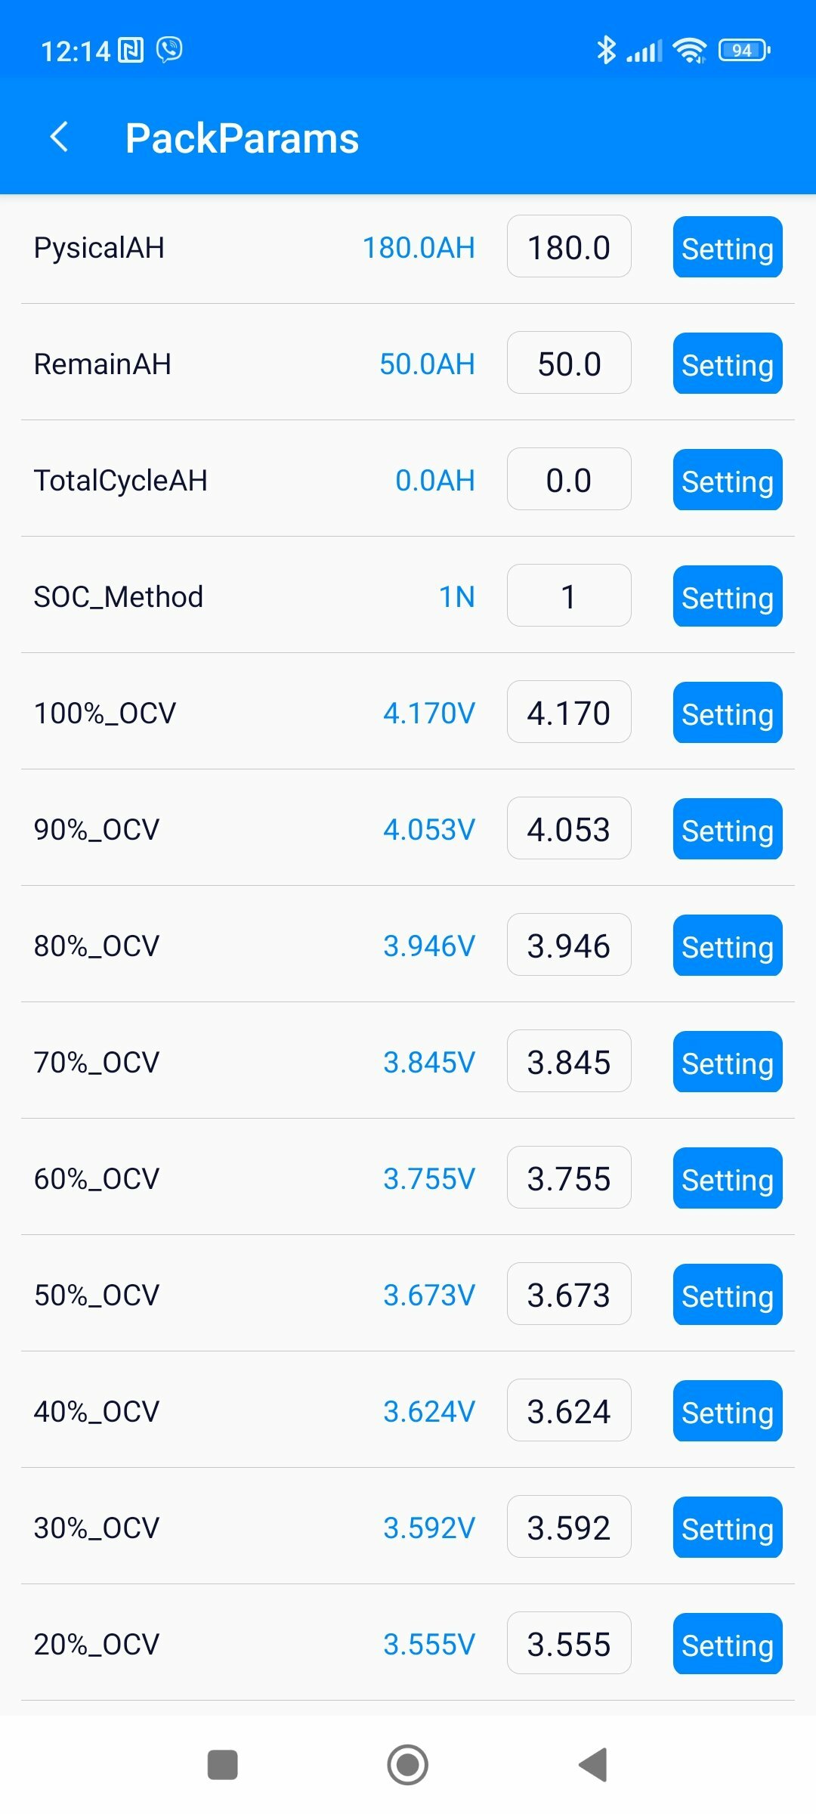This screenshot has width=816, height=1814.
Task: Save SOC_Method with its Setting button
Action: 727,596
